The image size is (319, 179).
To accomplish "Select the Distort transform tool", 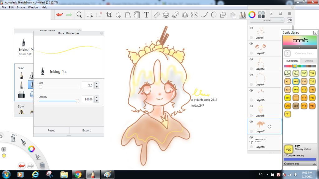I will coord(127,15).
